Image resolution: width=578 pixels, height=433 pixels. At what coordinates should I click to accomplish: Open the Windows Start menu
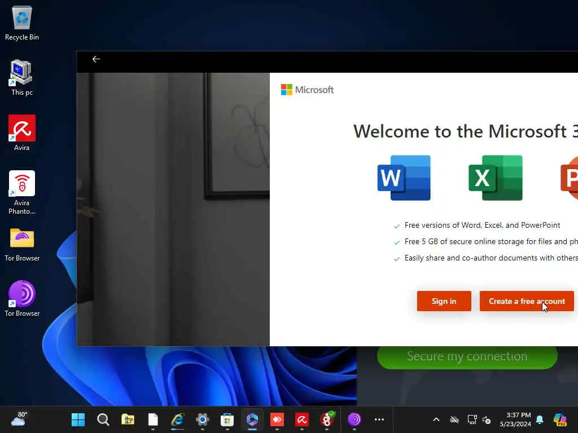[x=78, y=419]
